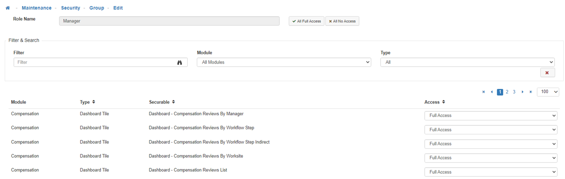Viewport: 565px width, 179px height.
Task: Click the binoculars search icon in Filter
Action: pyautogui.click(x=179, y=62)
